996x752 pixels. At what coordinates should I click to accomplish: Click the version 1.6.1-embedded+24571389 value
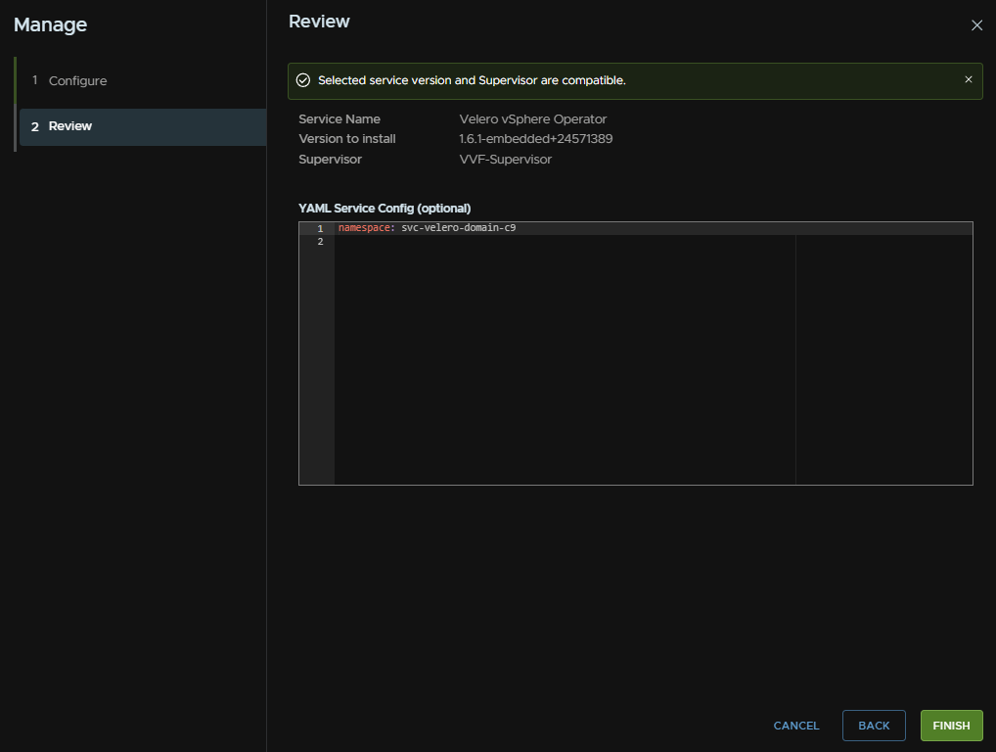535,139
